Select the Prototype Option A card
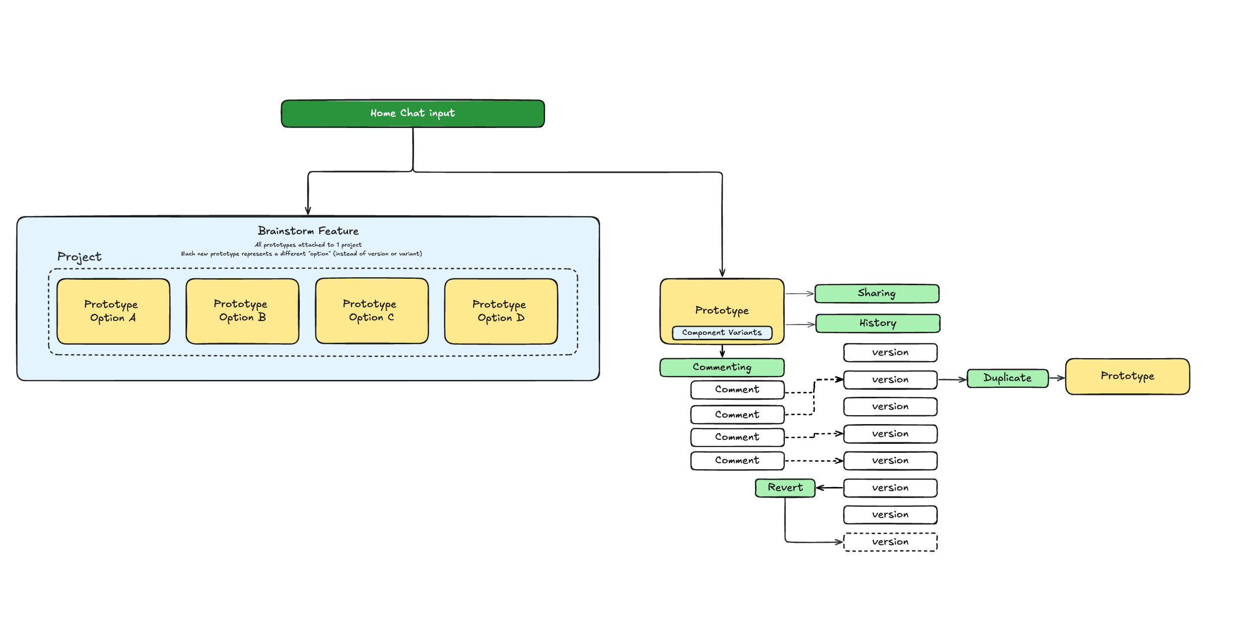 [x=113, y=311]
